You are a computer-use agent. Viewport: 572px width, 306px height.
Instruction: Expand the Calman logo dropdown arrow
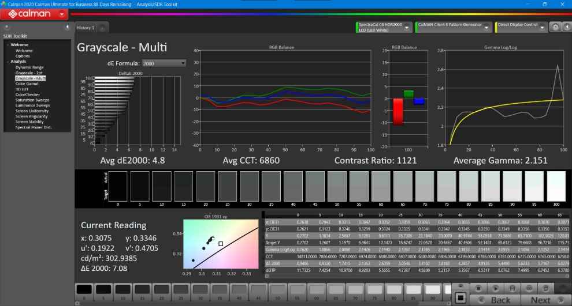pyautogui.click(x=62, y=14)
